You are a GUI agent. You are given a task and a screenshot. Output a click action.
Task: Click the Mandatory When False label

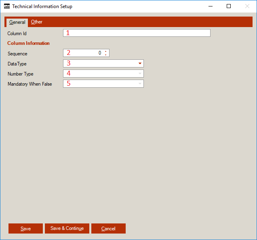(29, 84)
